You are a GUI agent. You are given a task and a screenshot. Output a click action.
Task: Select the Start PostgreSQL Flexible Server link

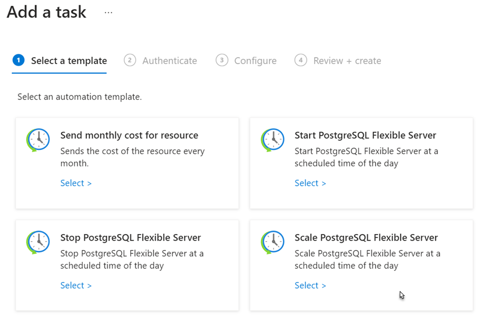click(x=310, y=183)
